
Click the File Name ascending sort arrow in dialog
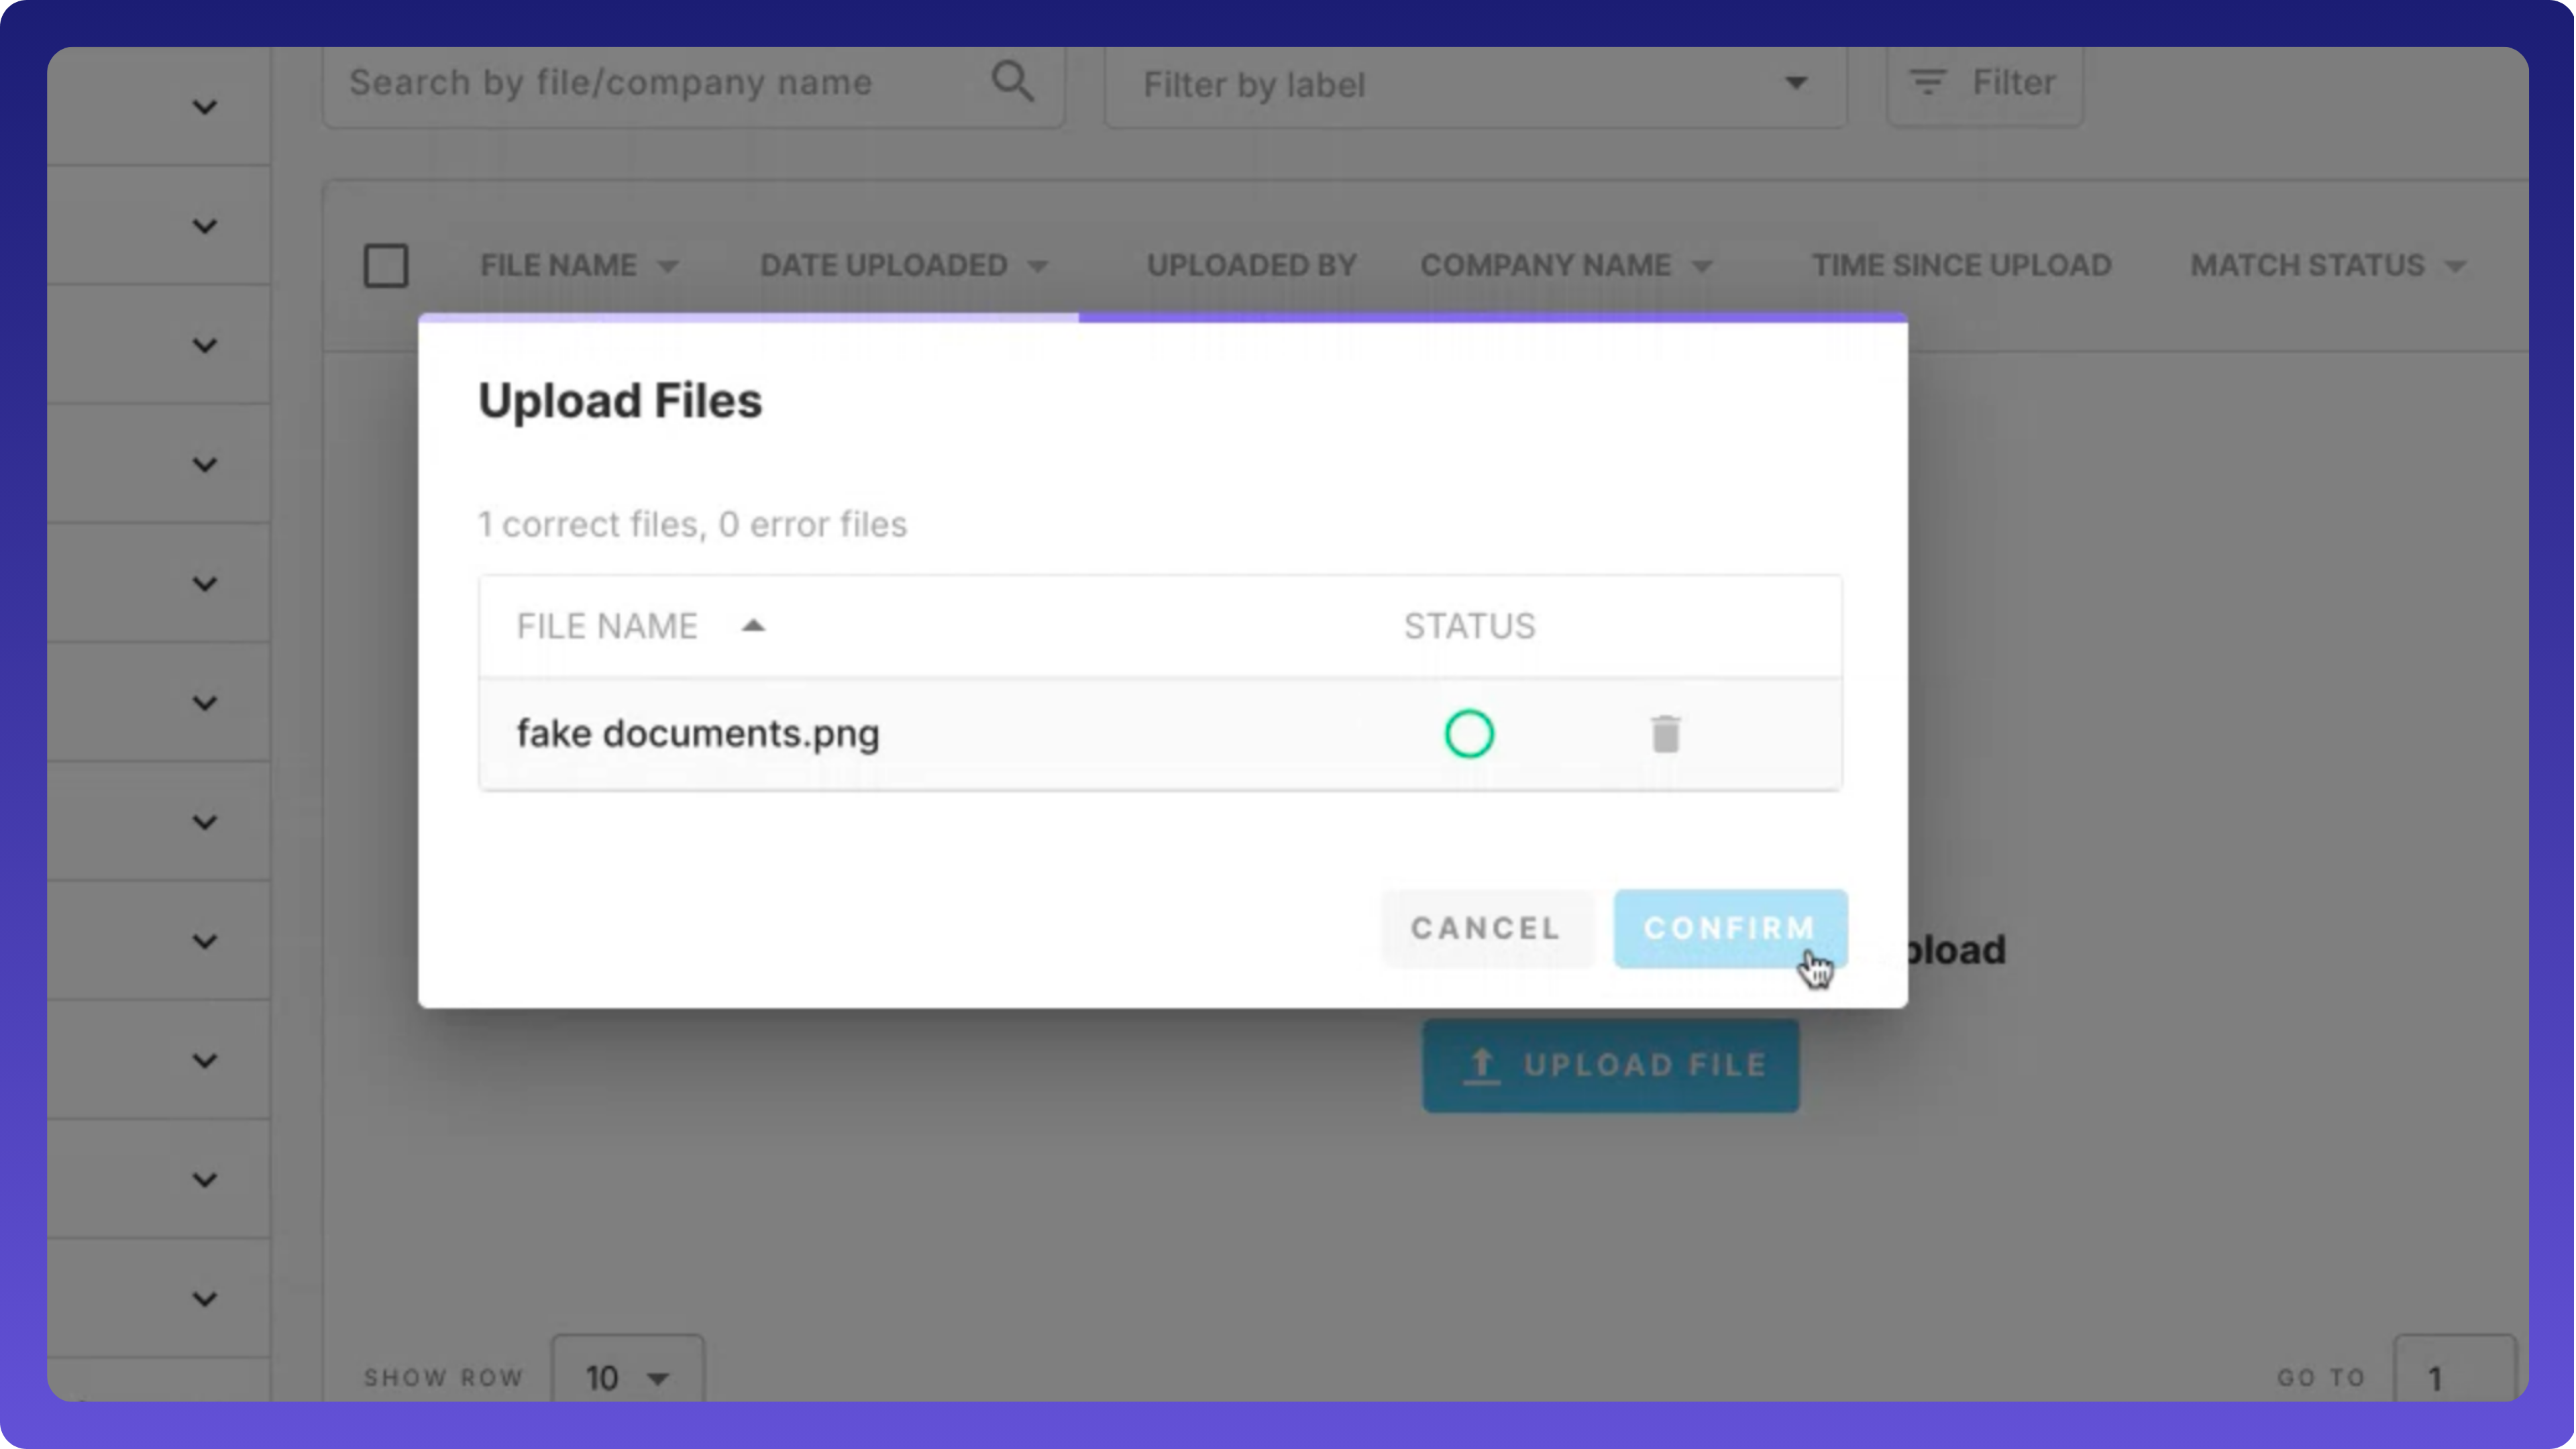click(x=753, y=626)
